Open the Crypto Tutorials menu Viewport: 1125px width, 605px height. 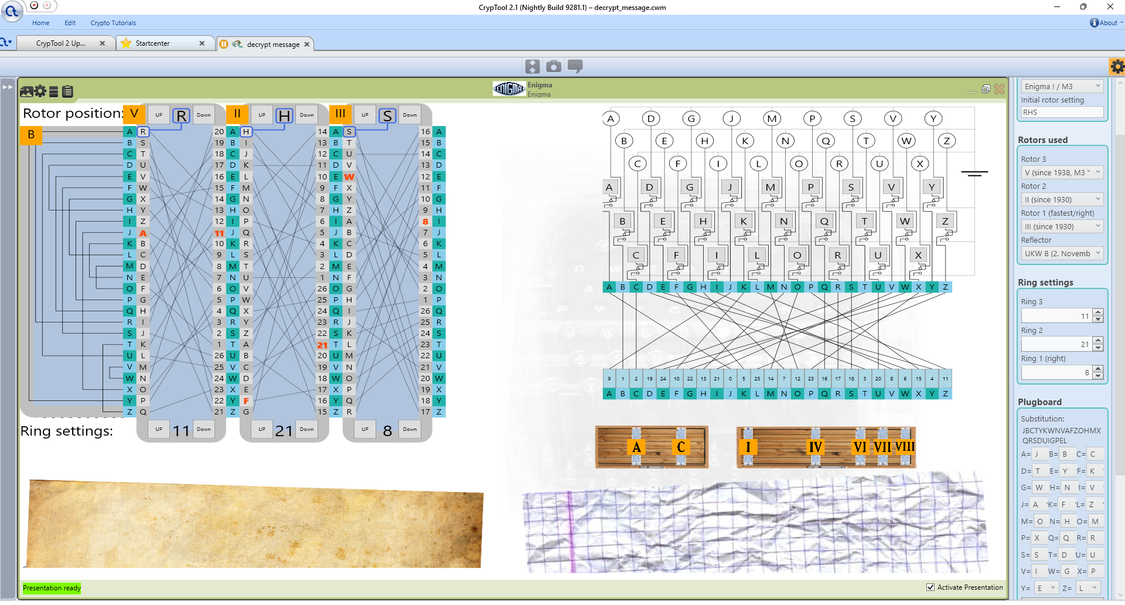[x=113, y=23]
